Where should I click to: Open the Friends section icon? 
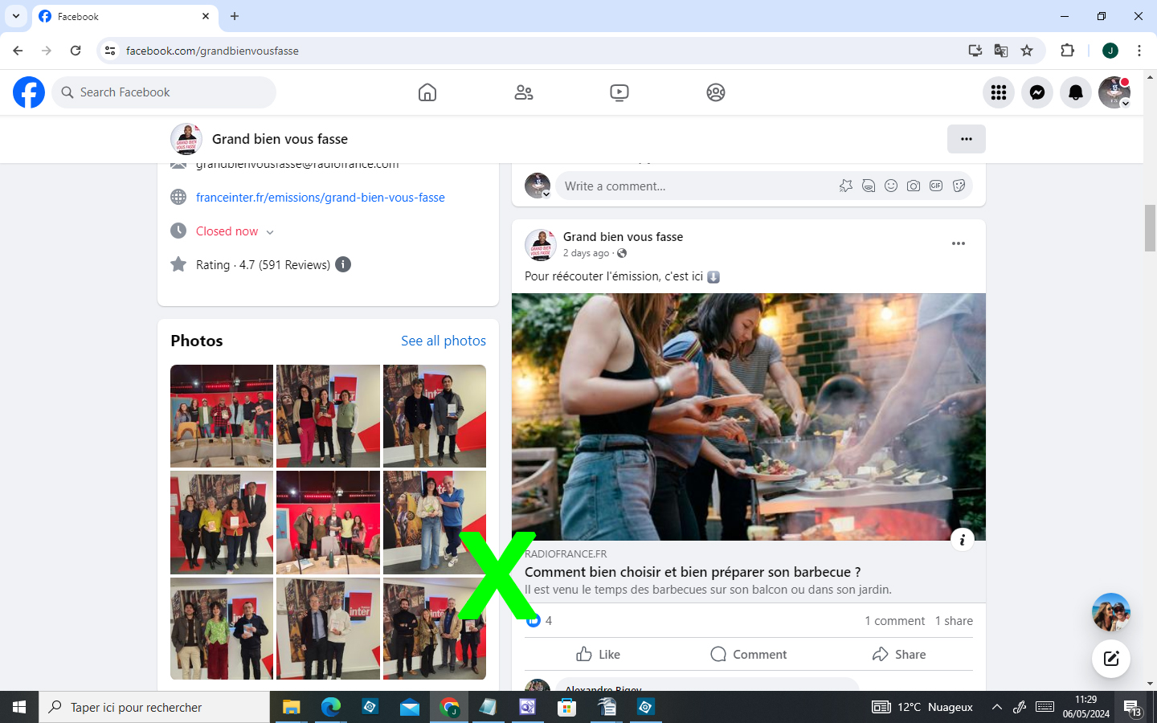click(524, 92)
